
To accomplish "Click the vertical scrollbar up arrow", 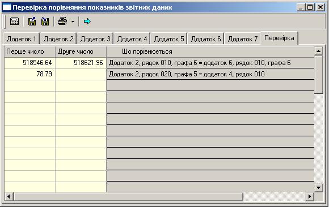I will pyautogui.click(x=319, y=51).
